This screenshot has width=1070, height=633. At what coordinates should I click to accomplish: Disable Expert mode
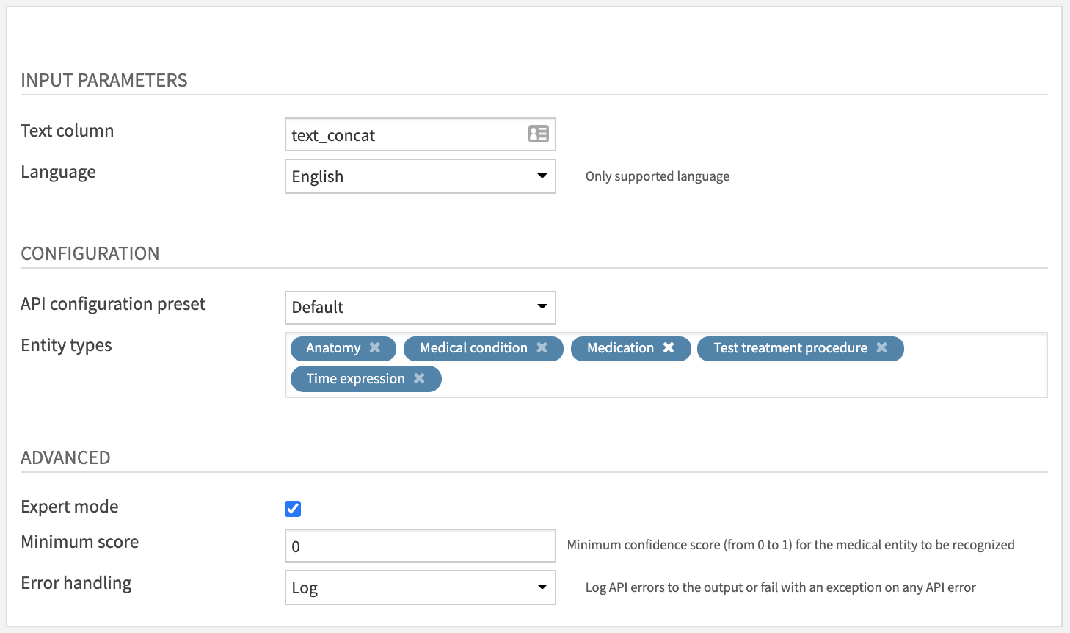click(x=293, y=507)
